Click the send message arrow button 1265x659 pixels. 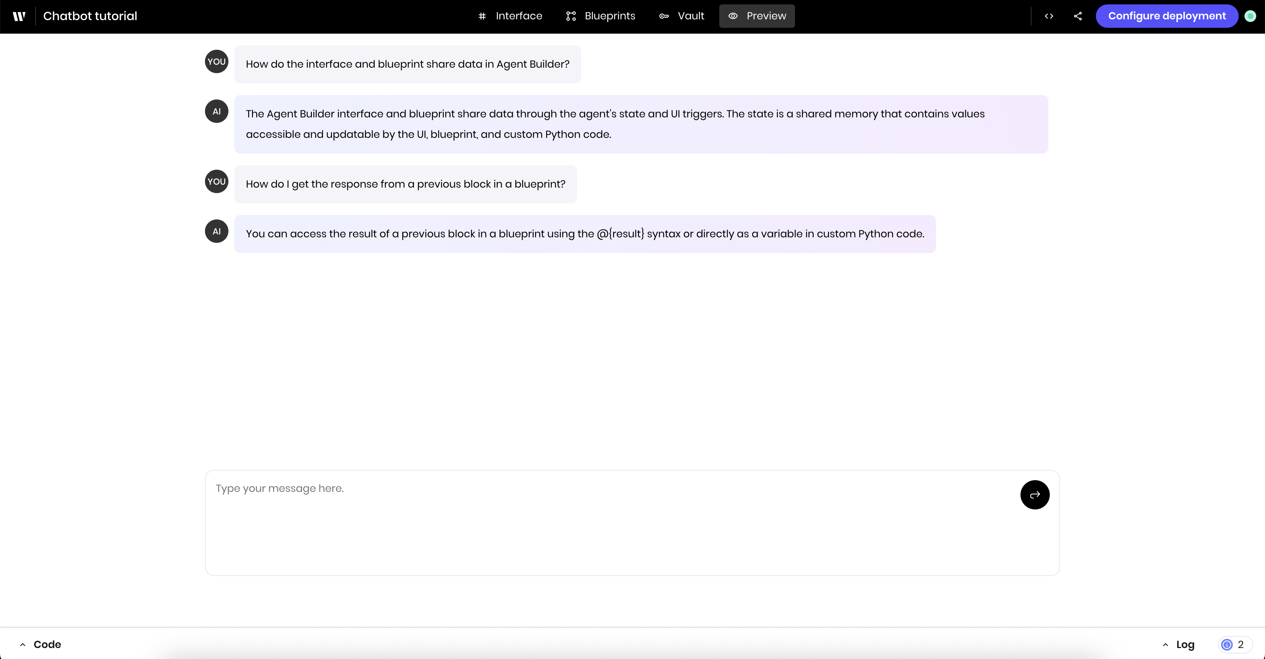(1035, 495)
